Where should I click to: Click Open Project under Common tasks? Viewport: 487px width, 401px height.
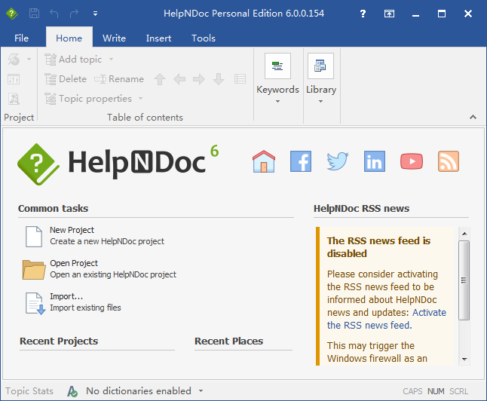(x=113, y=269)
